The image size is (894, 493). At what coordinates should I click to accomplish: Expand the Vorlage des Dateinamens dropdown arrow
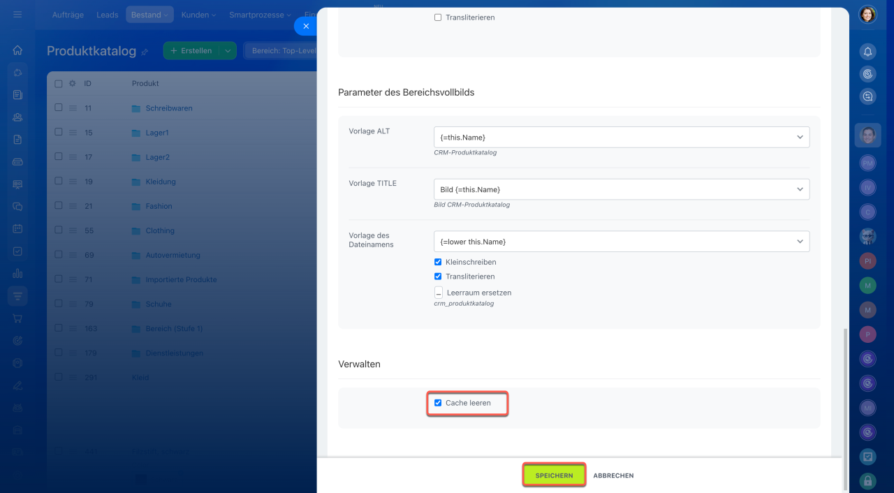800,242
